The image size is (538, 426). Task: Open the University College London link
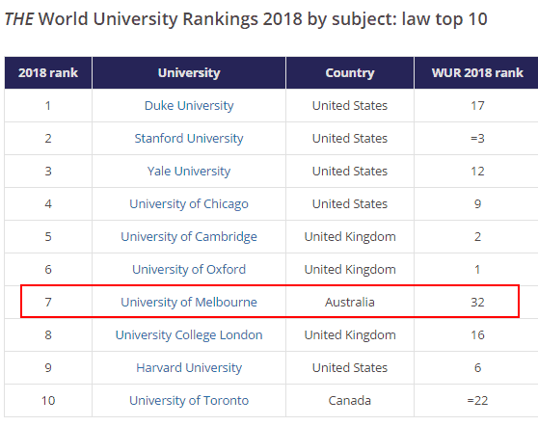pos(189,335)
